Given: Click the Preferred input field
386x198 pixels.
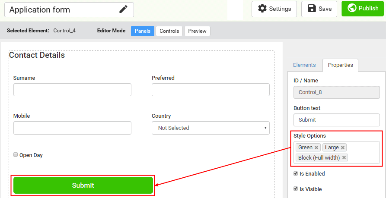Looking at the screenshot, I should pos(211,90).
